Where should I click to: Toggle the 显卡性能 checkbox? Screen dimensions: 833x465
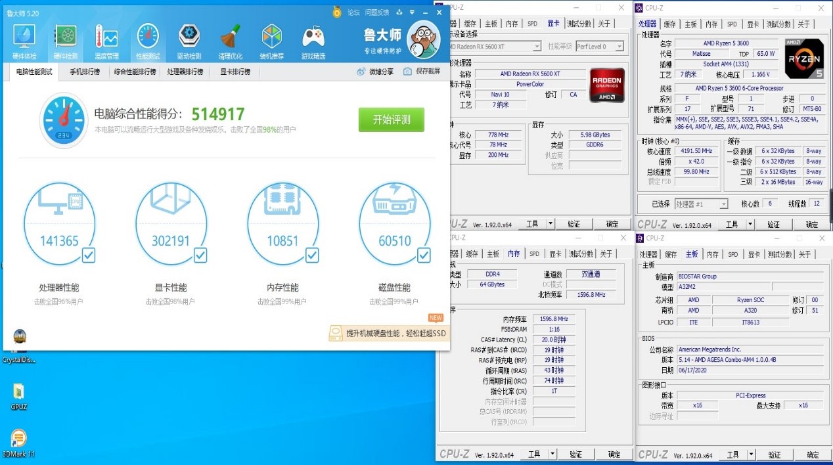pyautogui.click(x=200, y=255)
